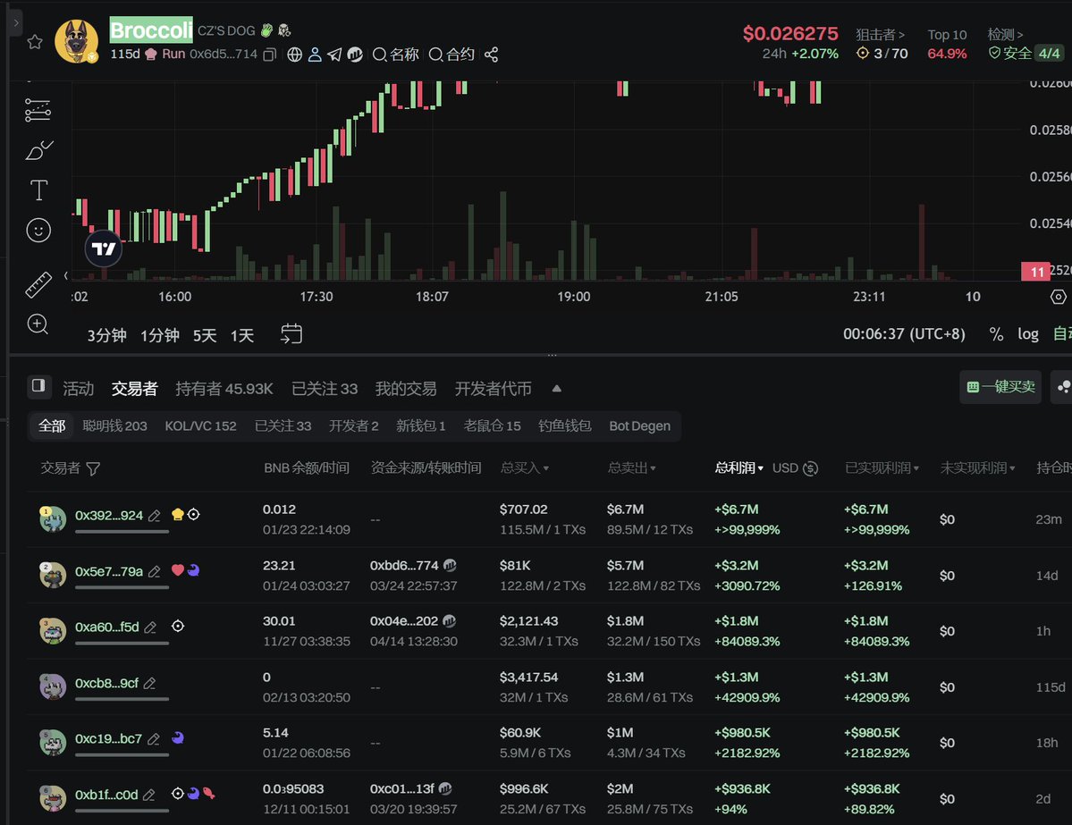This screenshot has width=1072, height=825.
Task: Open the 活动 tab
Action: pos(78,388)
